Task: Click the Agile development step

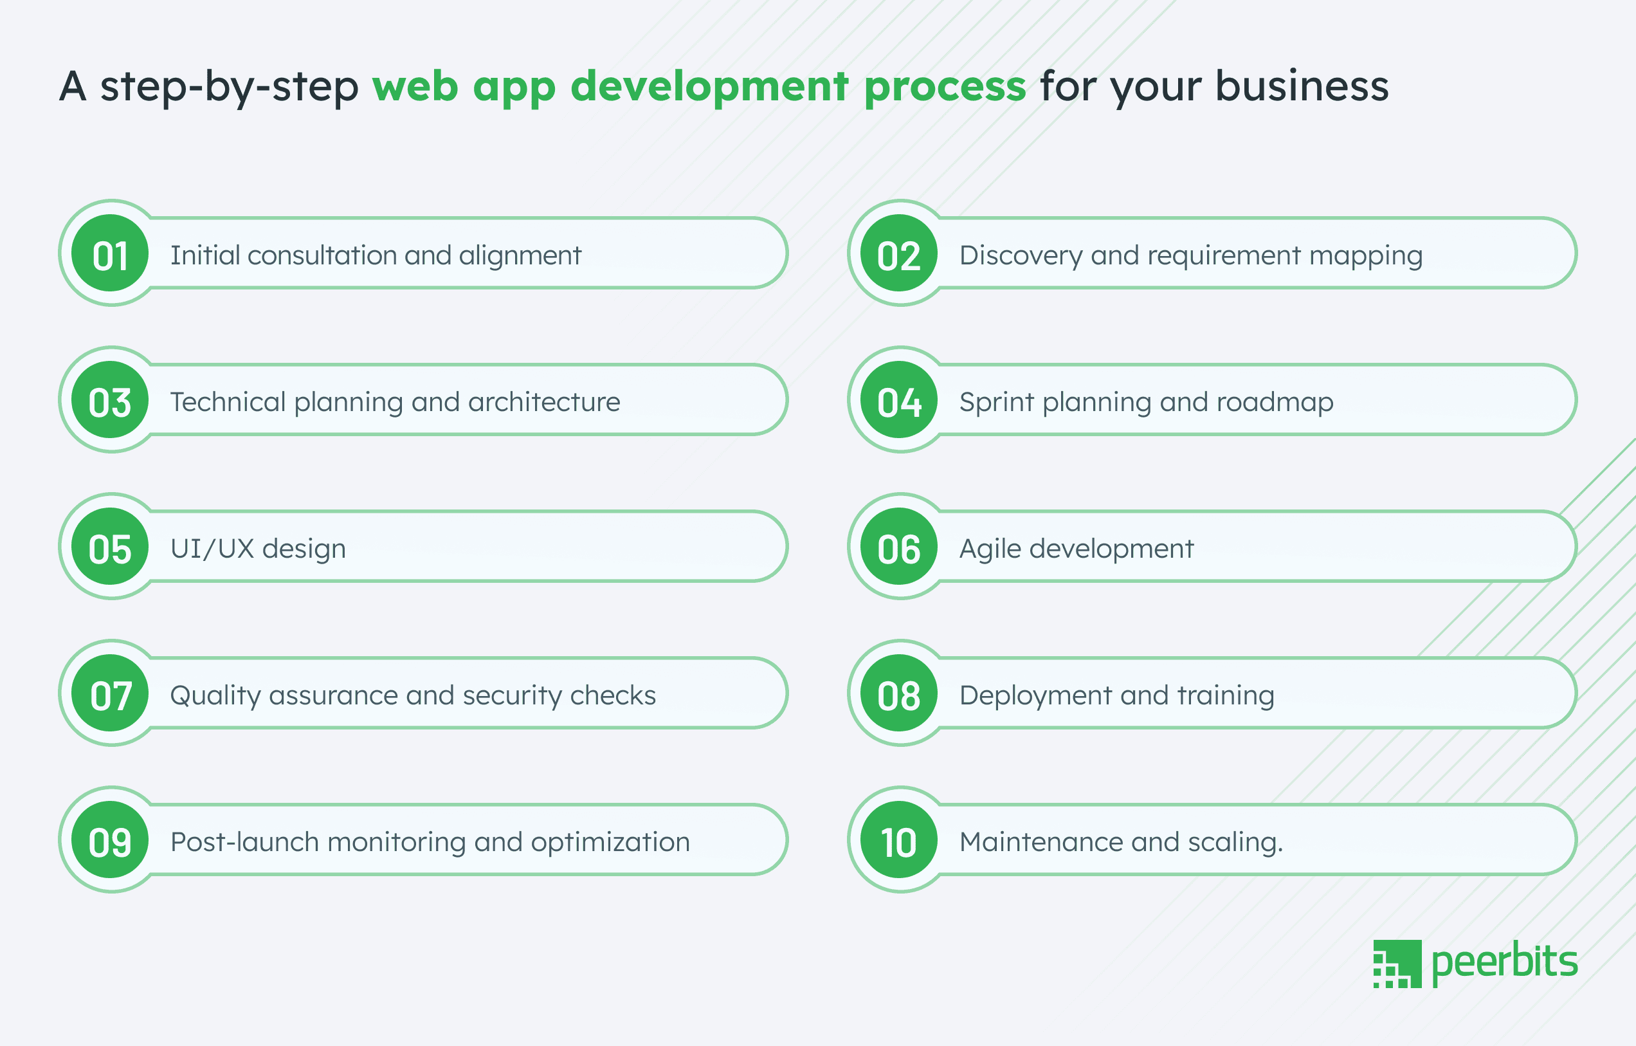Action: pos(1076,547)
